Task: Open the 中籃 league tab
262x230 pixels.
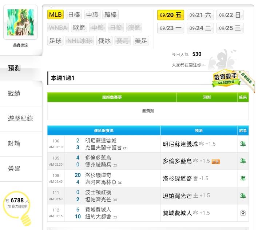Action: point(98,28)
